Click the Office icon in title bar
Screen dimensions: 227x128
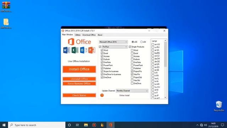63,31
